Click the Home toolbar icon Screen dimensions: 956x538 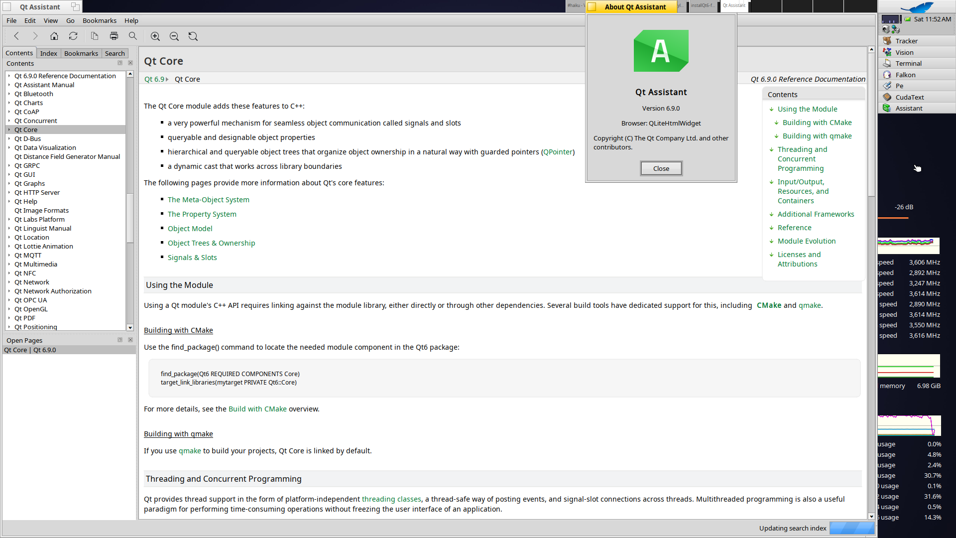pyautogui.click(x=54, y=36)
